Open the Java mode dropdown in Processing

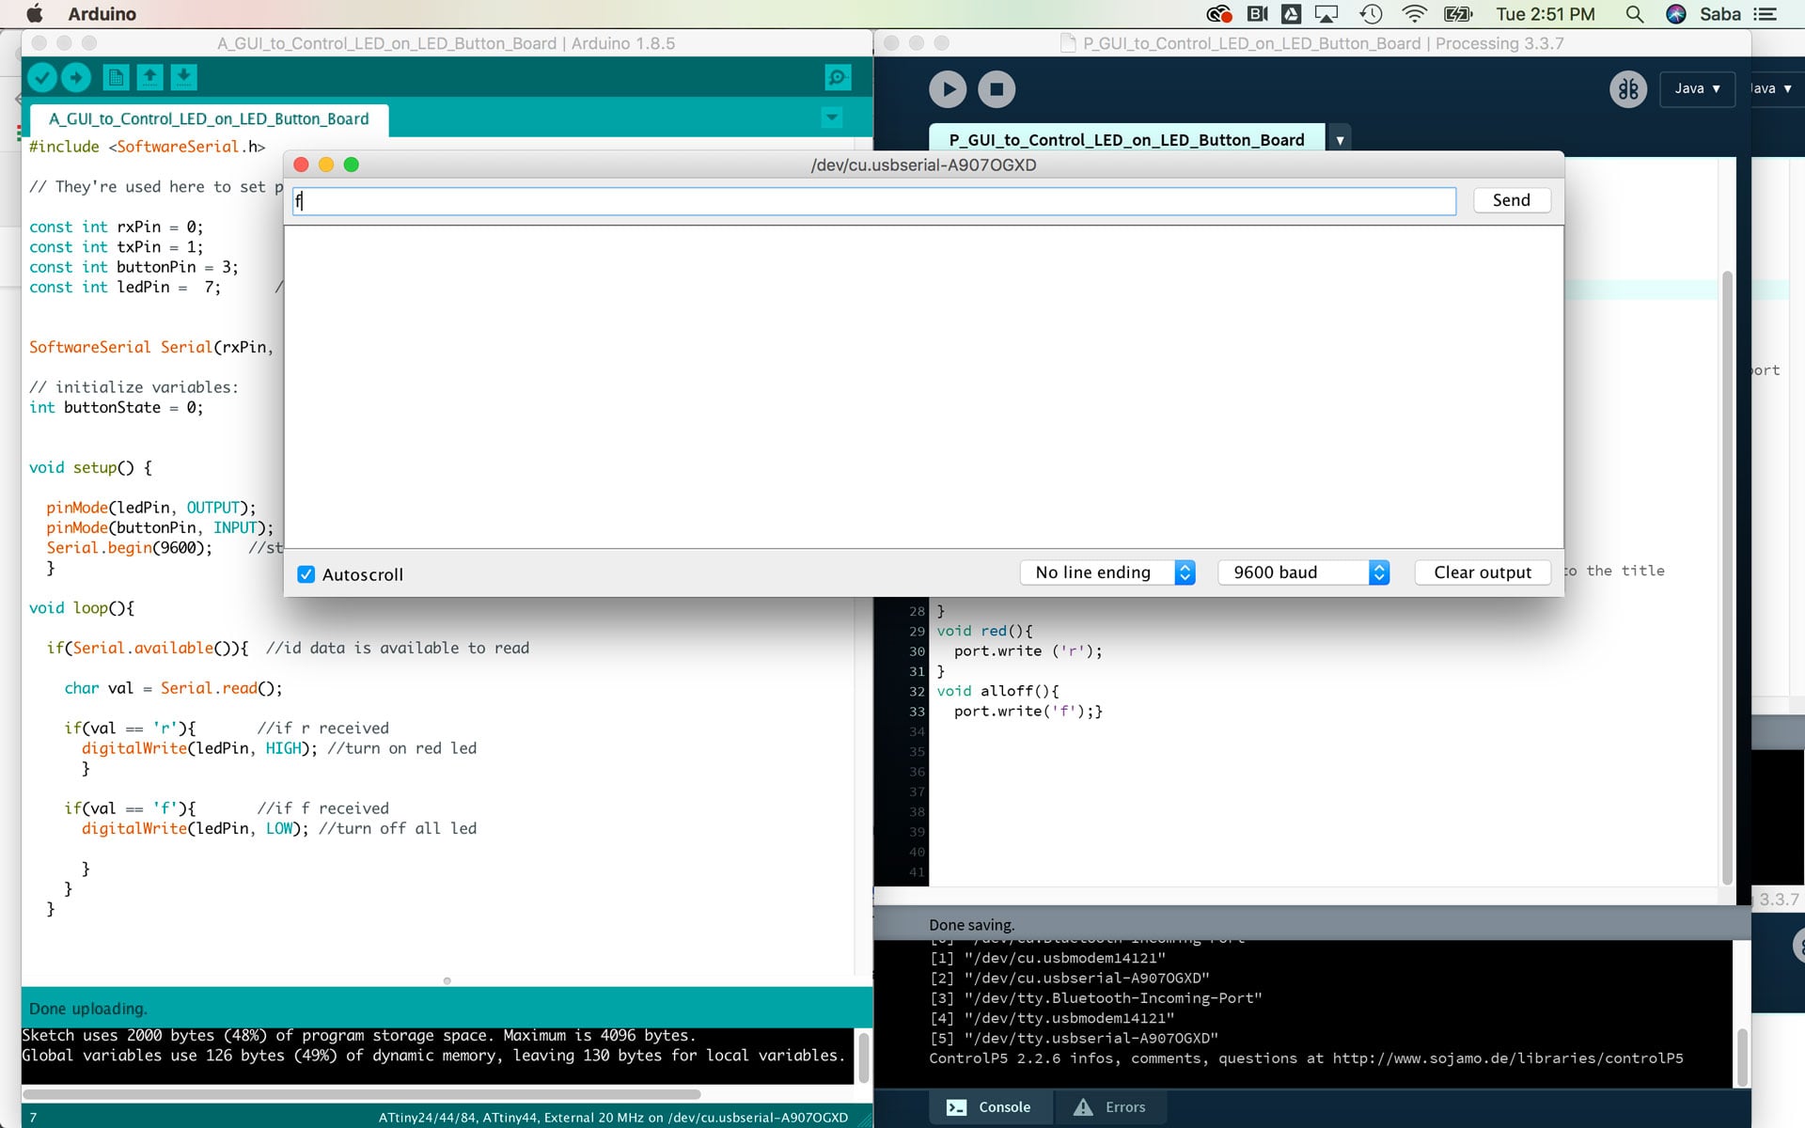point(1697,88)
